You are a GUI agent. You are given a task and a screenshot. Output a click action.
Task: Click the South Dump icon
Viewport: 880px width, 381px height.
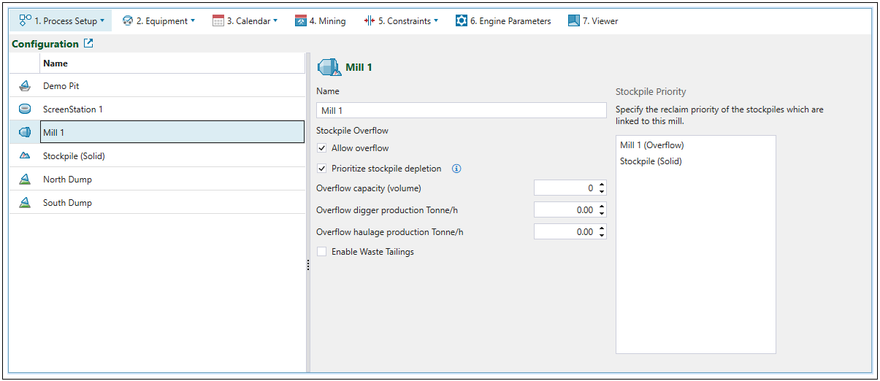25,203
